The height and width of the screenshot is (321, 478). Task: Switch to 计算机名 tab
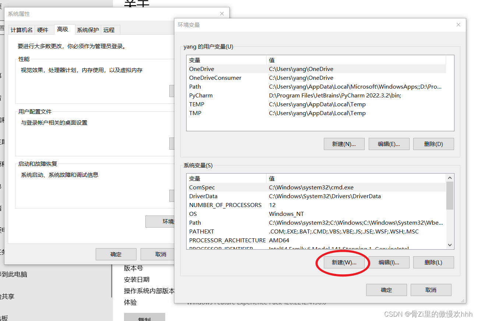click(x=22, y=30)
